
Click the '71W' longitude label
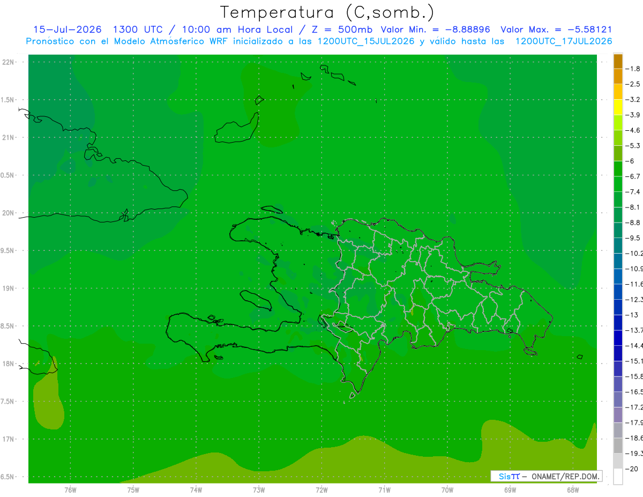(x=384, y=490)
